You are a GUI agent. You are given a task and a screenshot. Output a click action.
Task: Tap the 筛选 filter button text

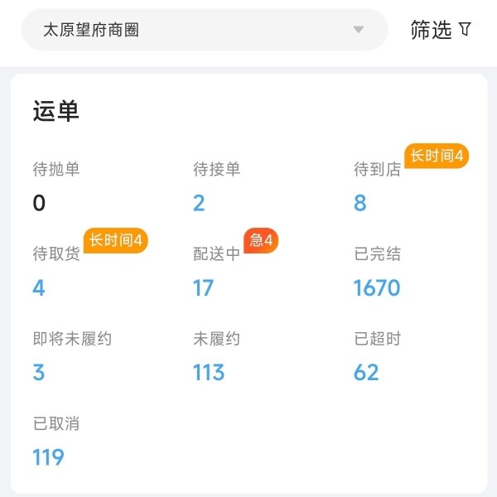click(432, 30)
